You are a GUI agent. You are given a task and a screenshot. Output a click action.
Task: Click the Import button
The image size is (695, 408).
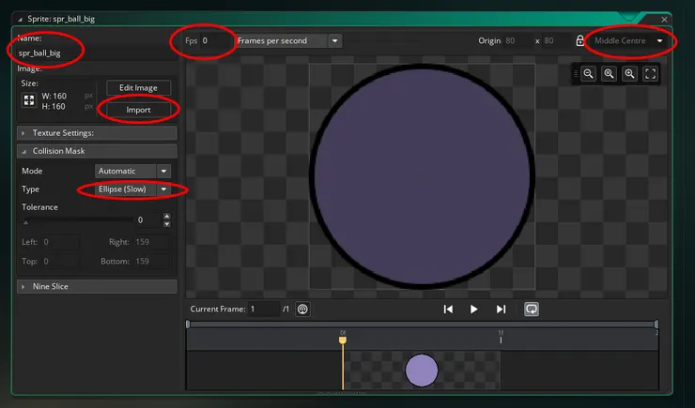click(x=138, y=110)
